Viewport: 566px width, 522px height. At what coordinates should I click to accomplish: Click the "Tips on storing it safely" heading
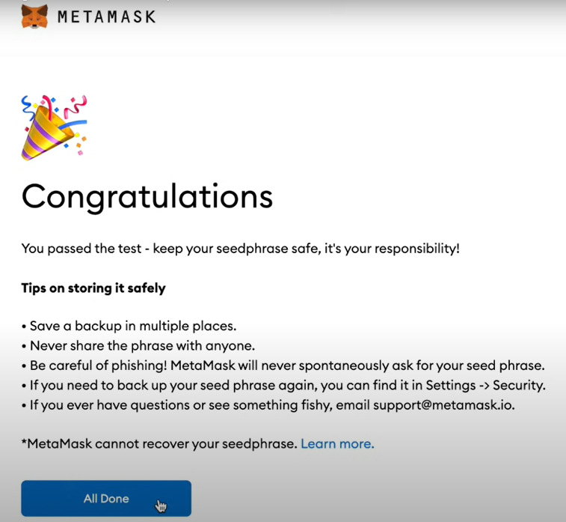pyautogui.click(x=93, y=288)
